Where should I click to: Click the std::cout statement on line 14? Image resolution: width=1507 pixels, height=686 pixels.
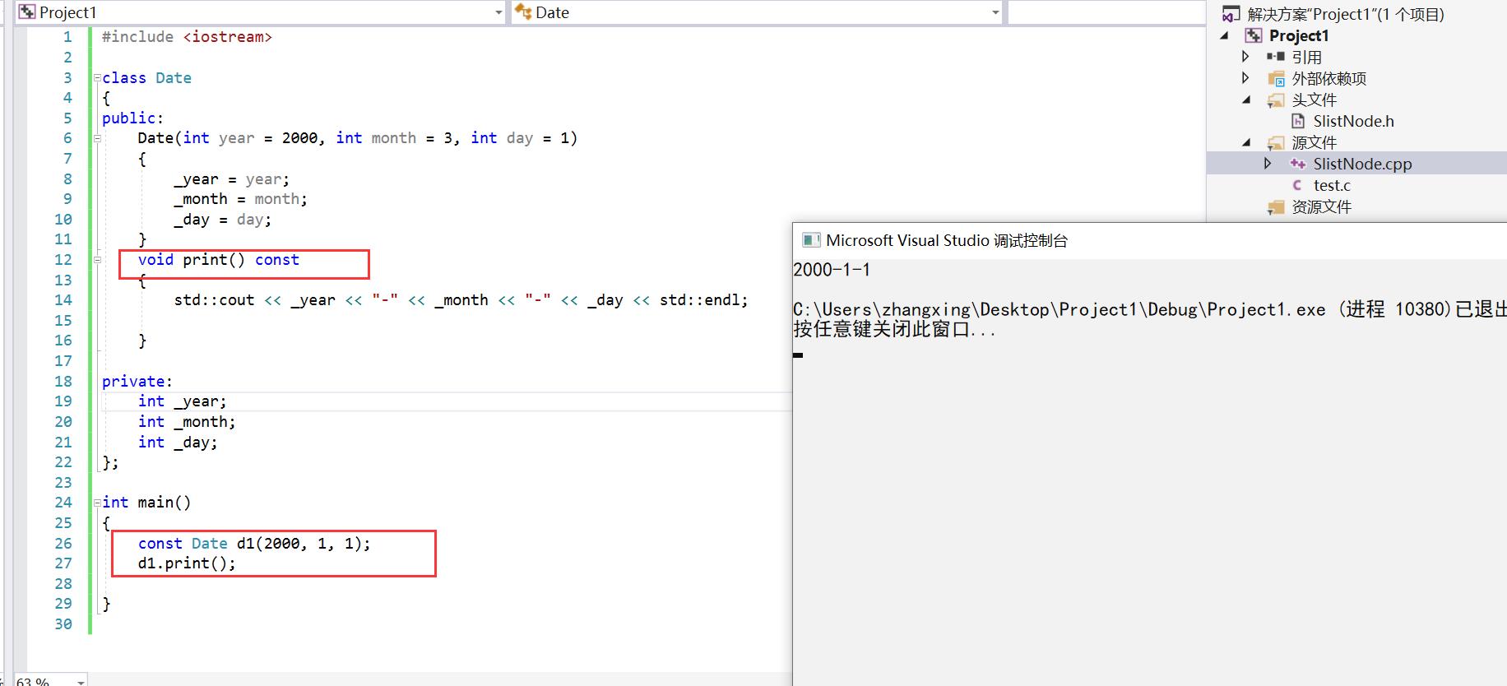pos(461,300)
